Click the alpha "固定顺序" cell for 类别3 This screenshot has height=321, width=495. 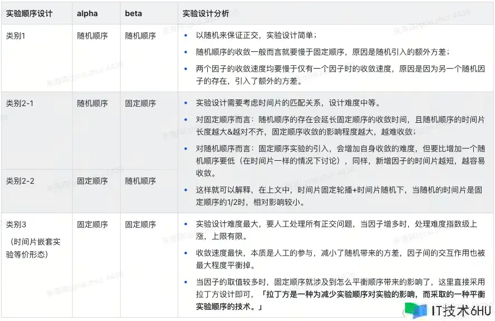coord(93,224)
